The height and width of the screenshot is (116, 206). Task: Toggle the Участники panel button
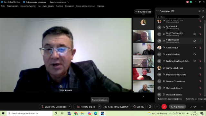click(177, 107)
